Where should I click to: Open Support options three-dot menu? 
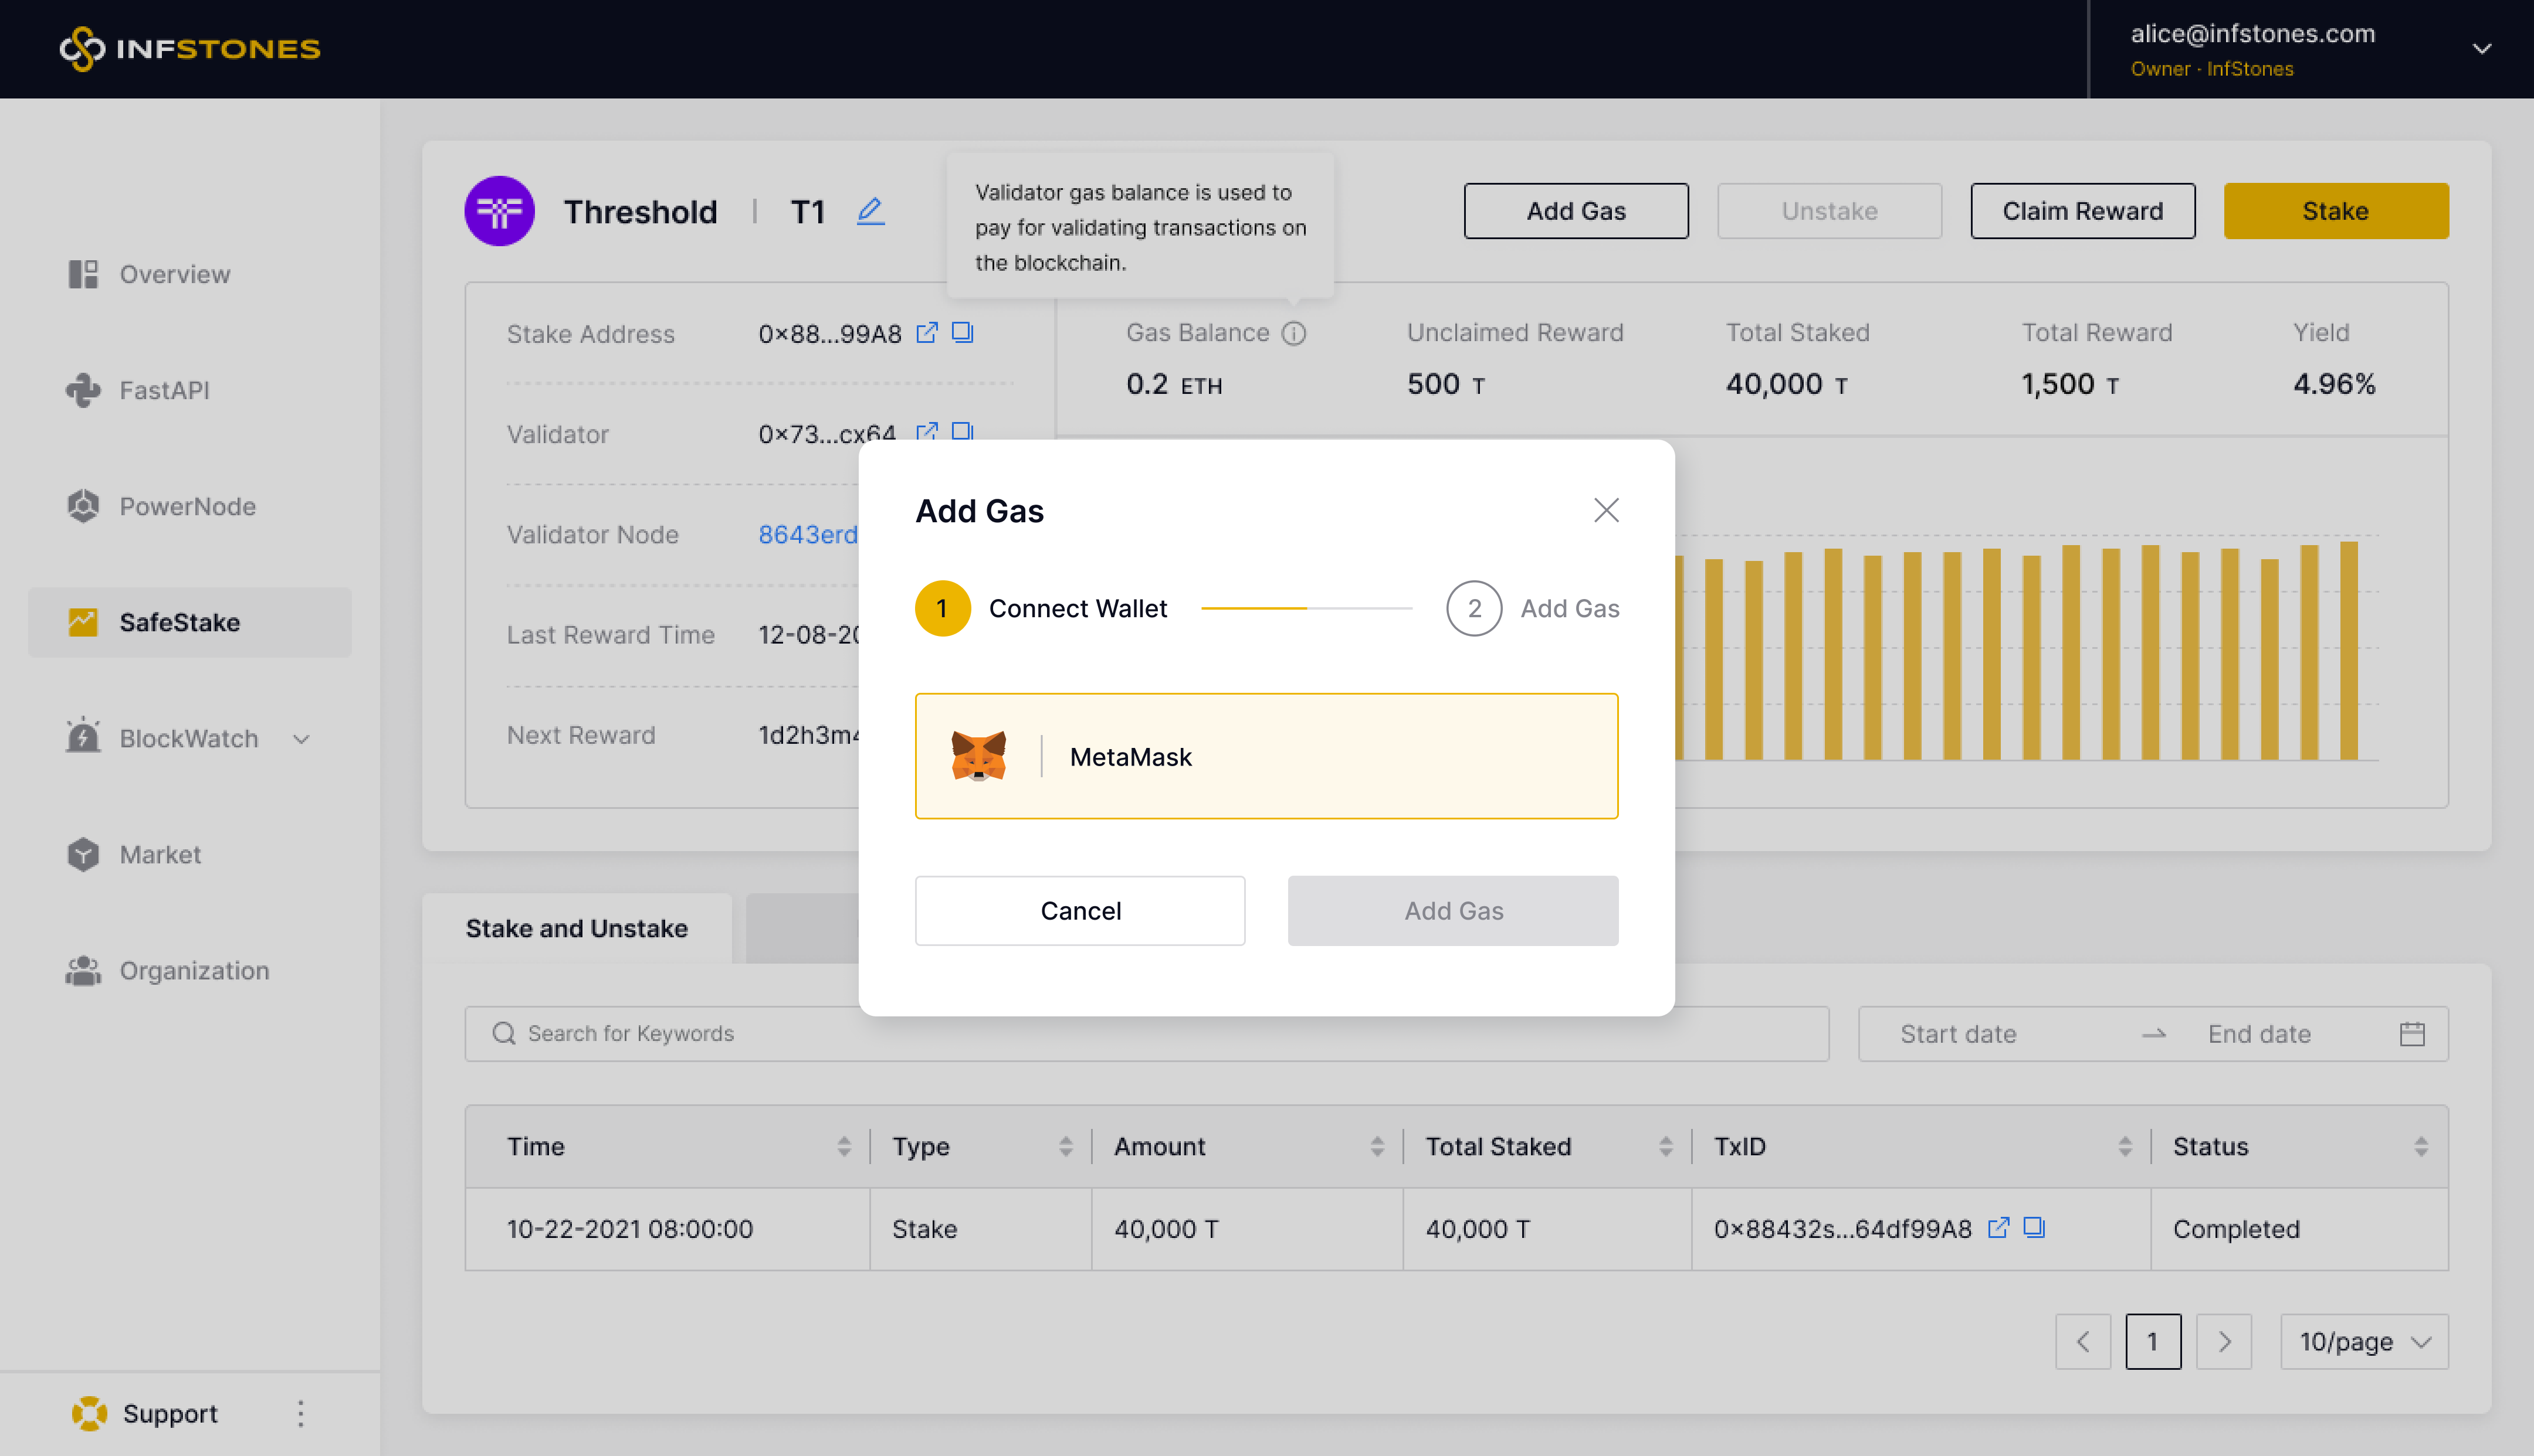coord(300,1413)
